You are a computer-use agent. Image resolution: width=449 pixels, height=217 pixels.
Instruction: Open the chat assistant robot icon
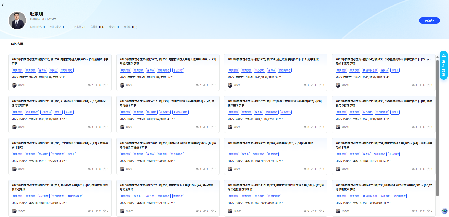444,211
